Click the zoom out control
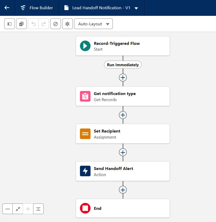This screenshot has height=222, width=216. point(7,209)
